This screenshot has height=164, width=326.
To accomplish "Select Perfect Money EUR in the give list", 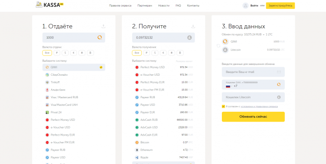I will pyautogui.click(x=74, y=135).
